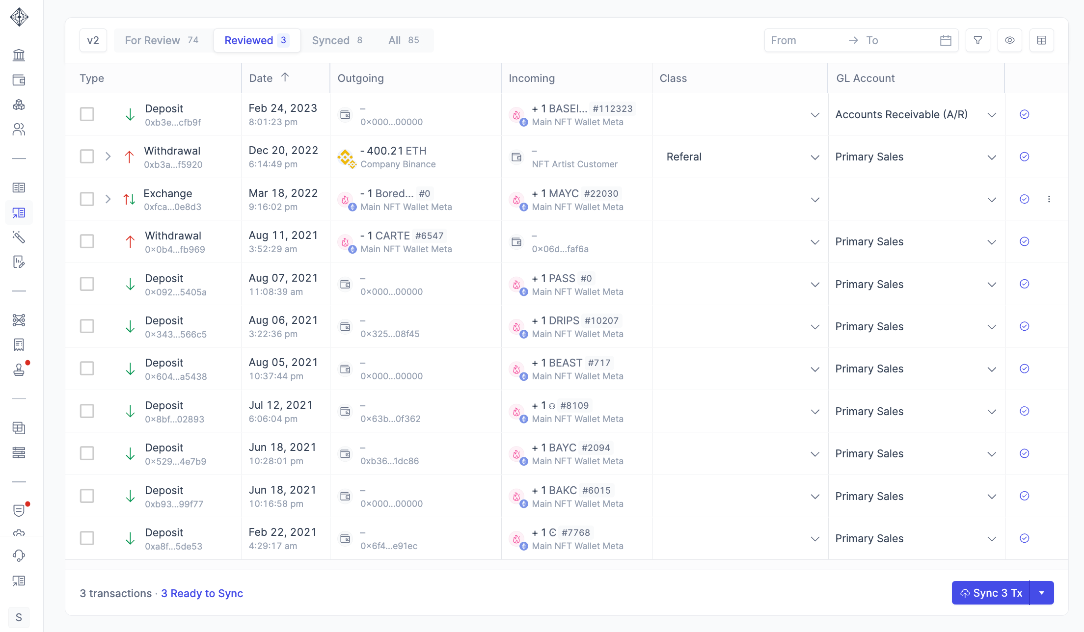Click the filter funnel icon
The width and height of the screenshot is (1084, 632).
pos(977,40)
